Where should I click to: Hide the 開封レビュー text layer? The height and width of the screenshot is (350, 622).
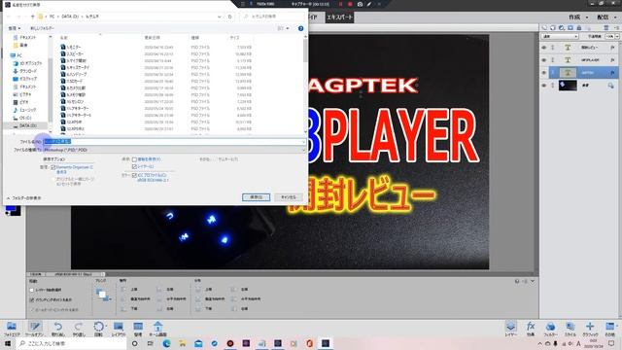tap(544, 48)
